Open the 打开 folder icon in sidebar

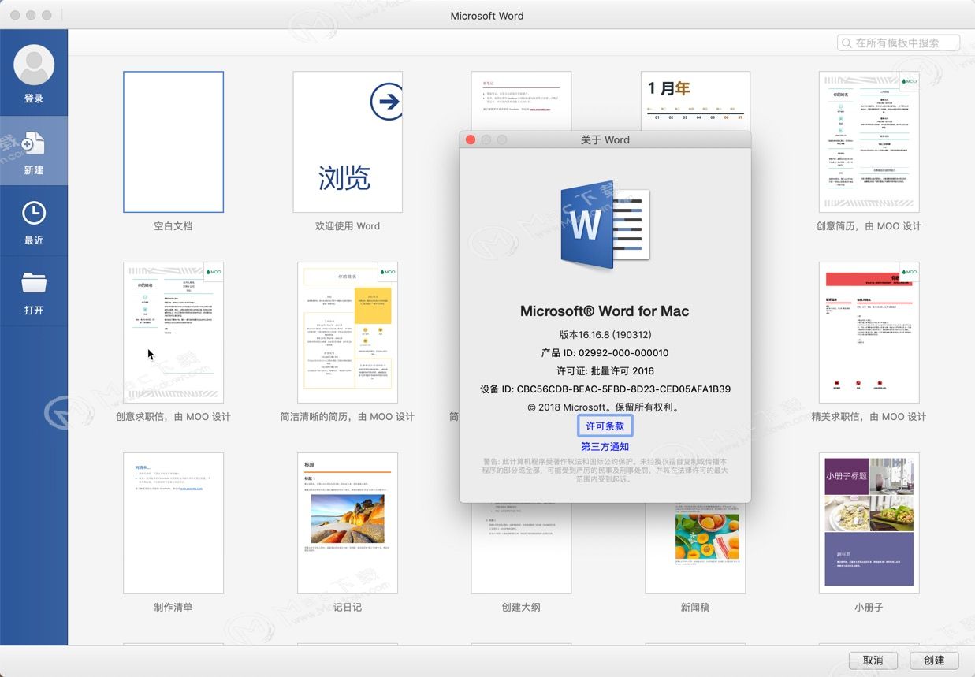click(x=34, y=282)
